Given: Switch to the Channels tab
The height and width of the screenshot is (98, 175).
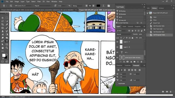Looking at the screenshot, I should pos(130,26).
